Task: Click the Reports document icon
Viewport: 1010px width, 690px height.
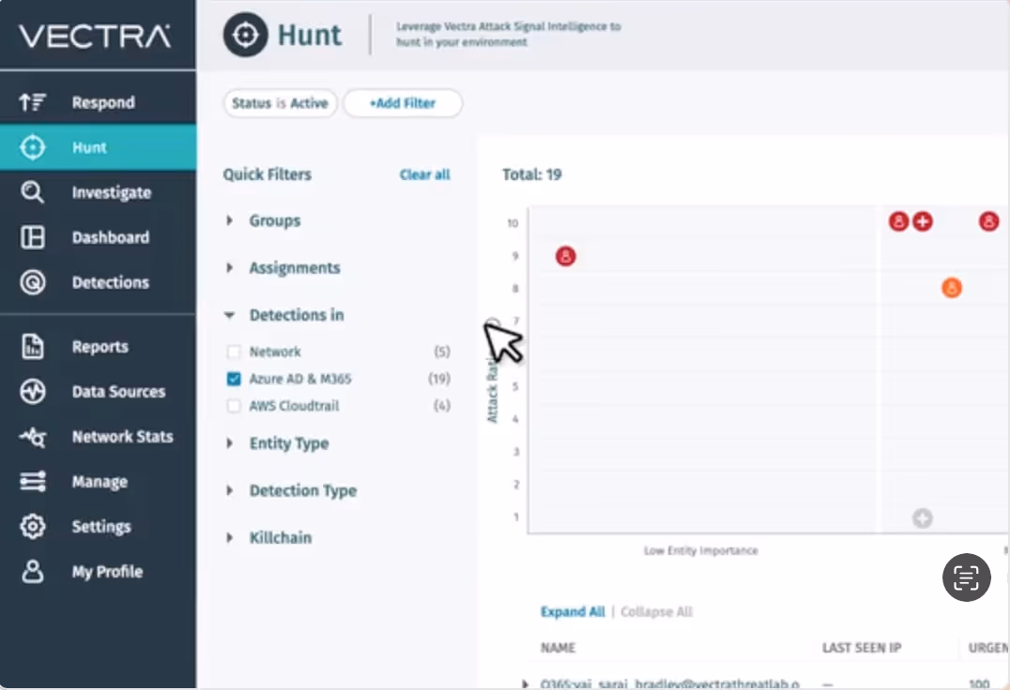Action: pos(32,347)
